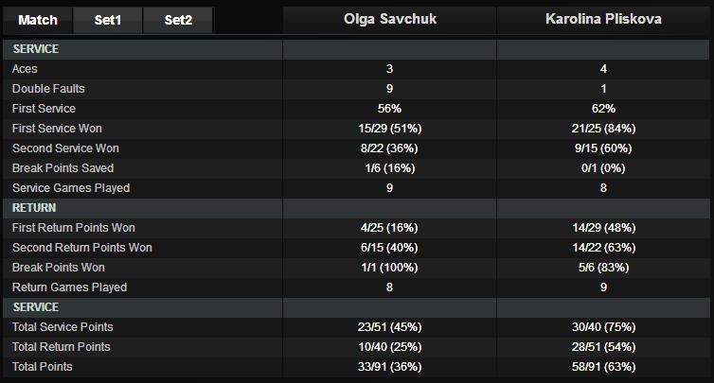Select the Set2 tab
Viewport: 714px width, 383px height.
coord(178,20)
